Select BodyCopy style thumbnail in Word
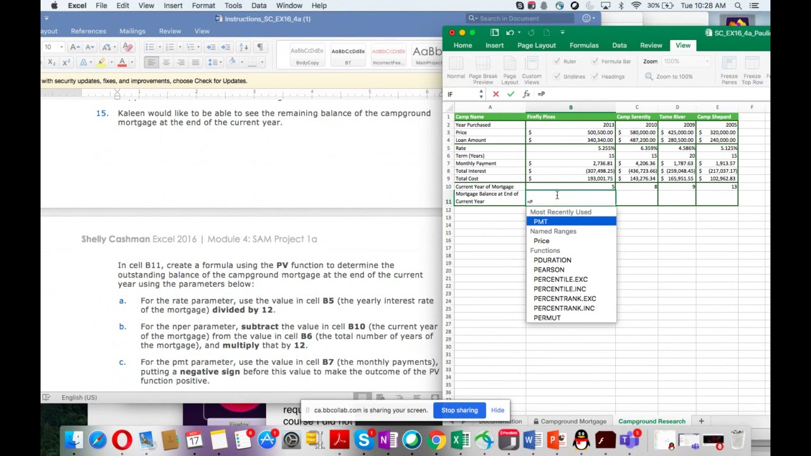Image resolution: width=811 pixels, height=456 pixels. (x=307, y=55)
